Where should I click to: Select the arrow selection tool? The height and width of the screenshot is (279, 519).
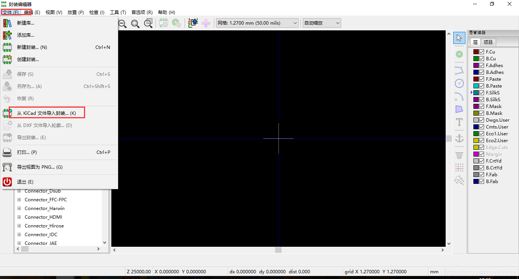click(x=459, y=38)
